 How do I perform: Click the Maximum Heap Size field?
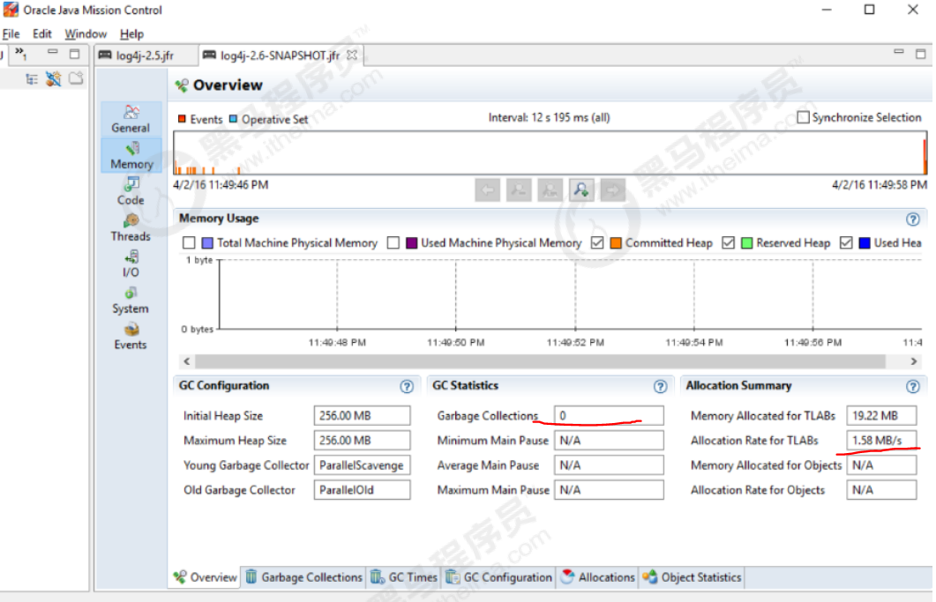click(x=363, y=441)
